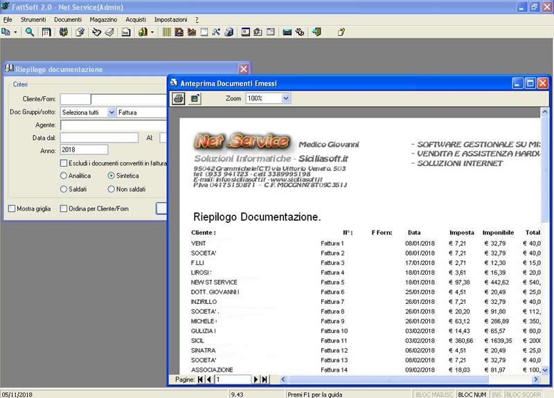Viewport: 554px width, 398px height.
Task: Print the preview with printer icon
Action: click(179, 98)
